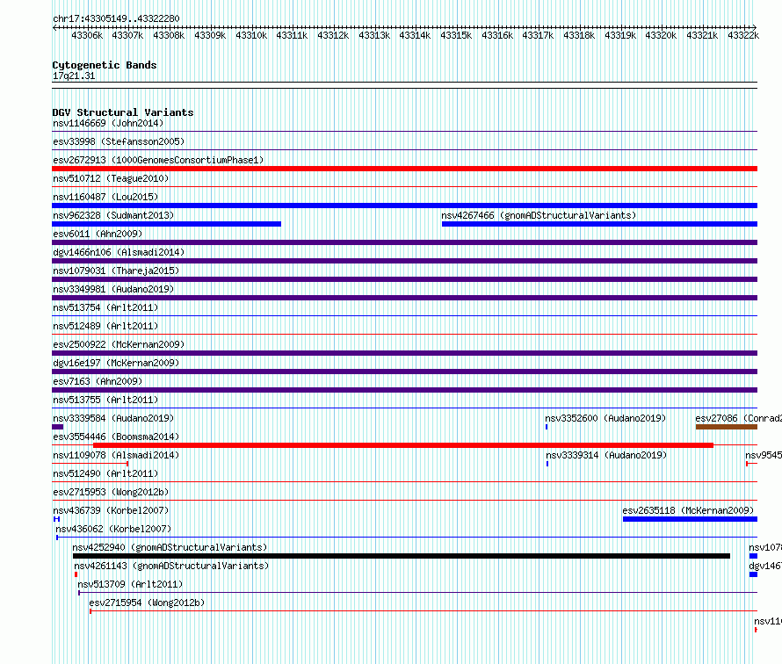Select the esv2715953 (Wong2012b) label
This screenshot has width=782, height=664.
click(111, 492)
